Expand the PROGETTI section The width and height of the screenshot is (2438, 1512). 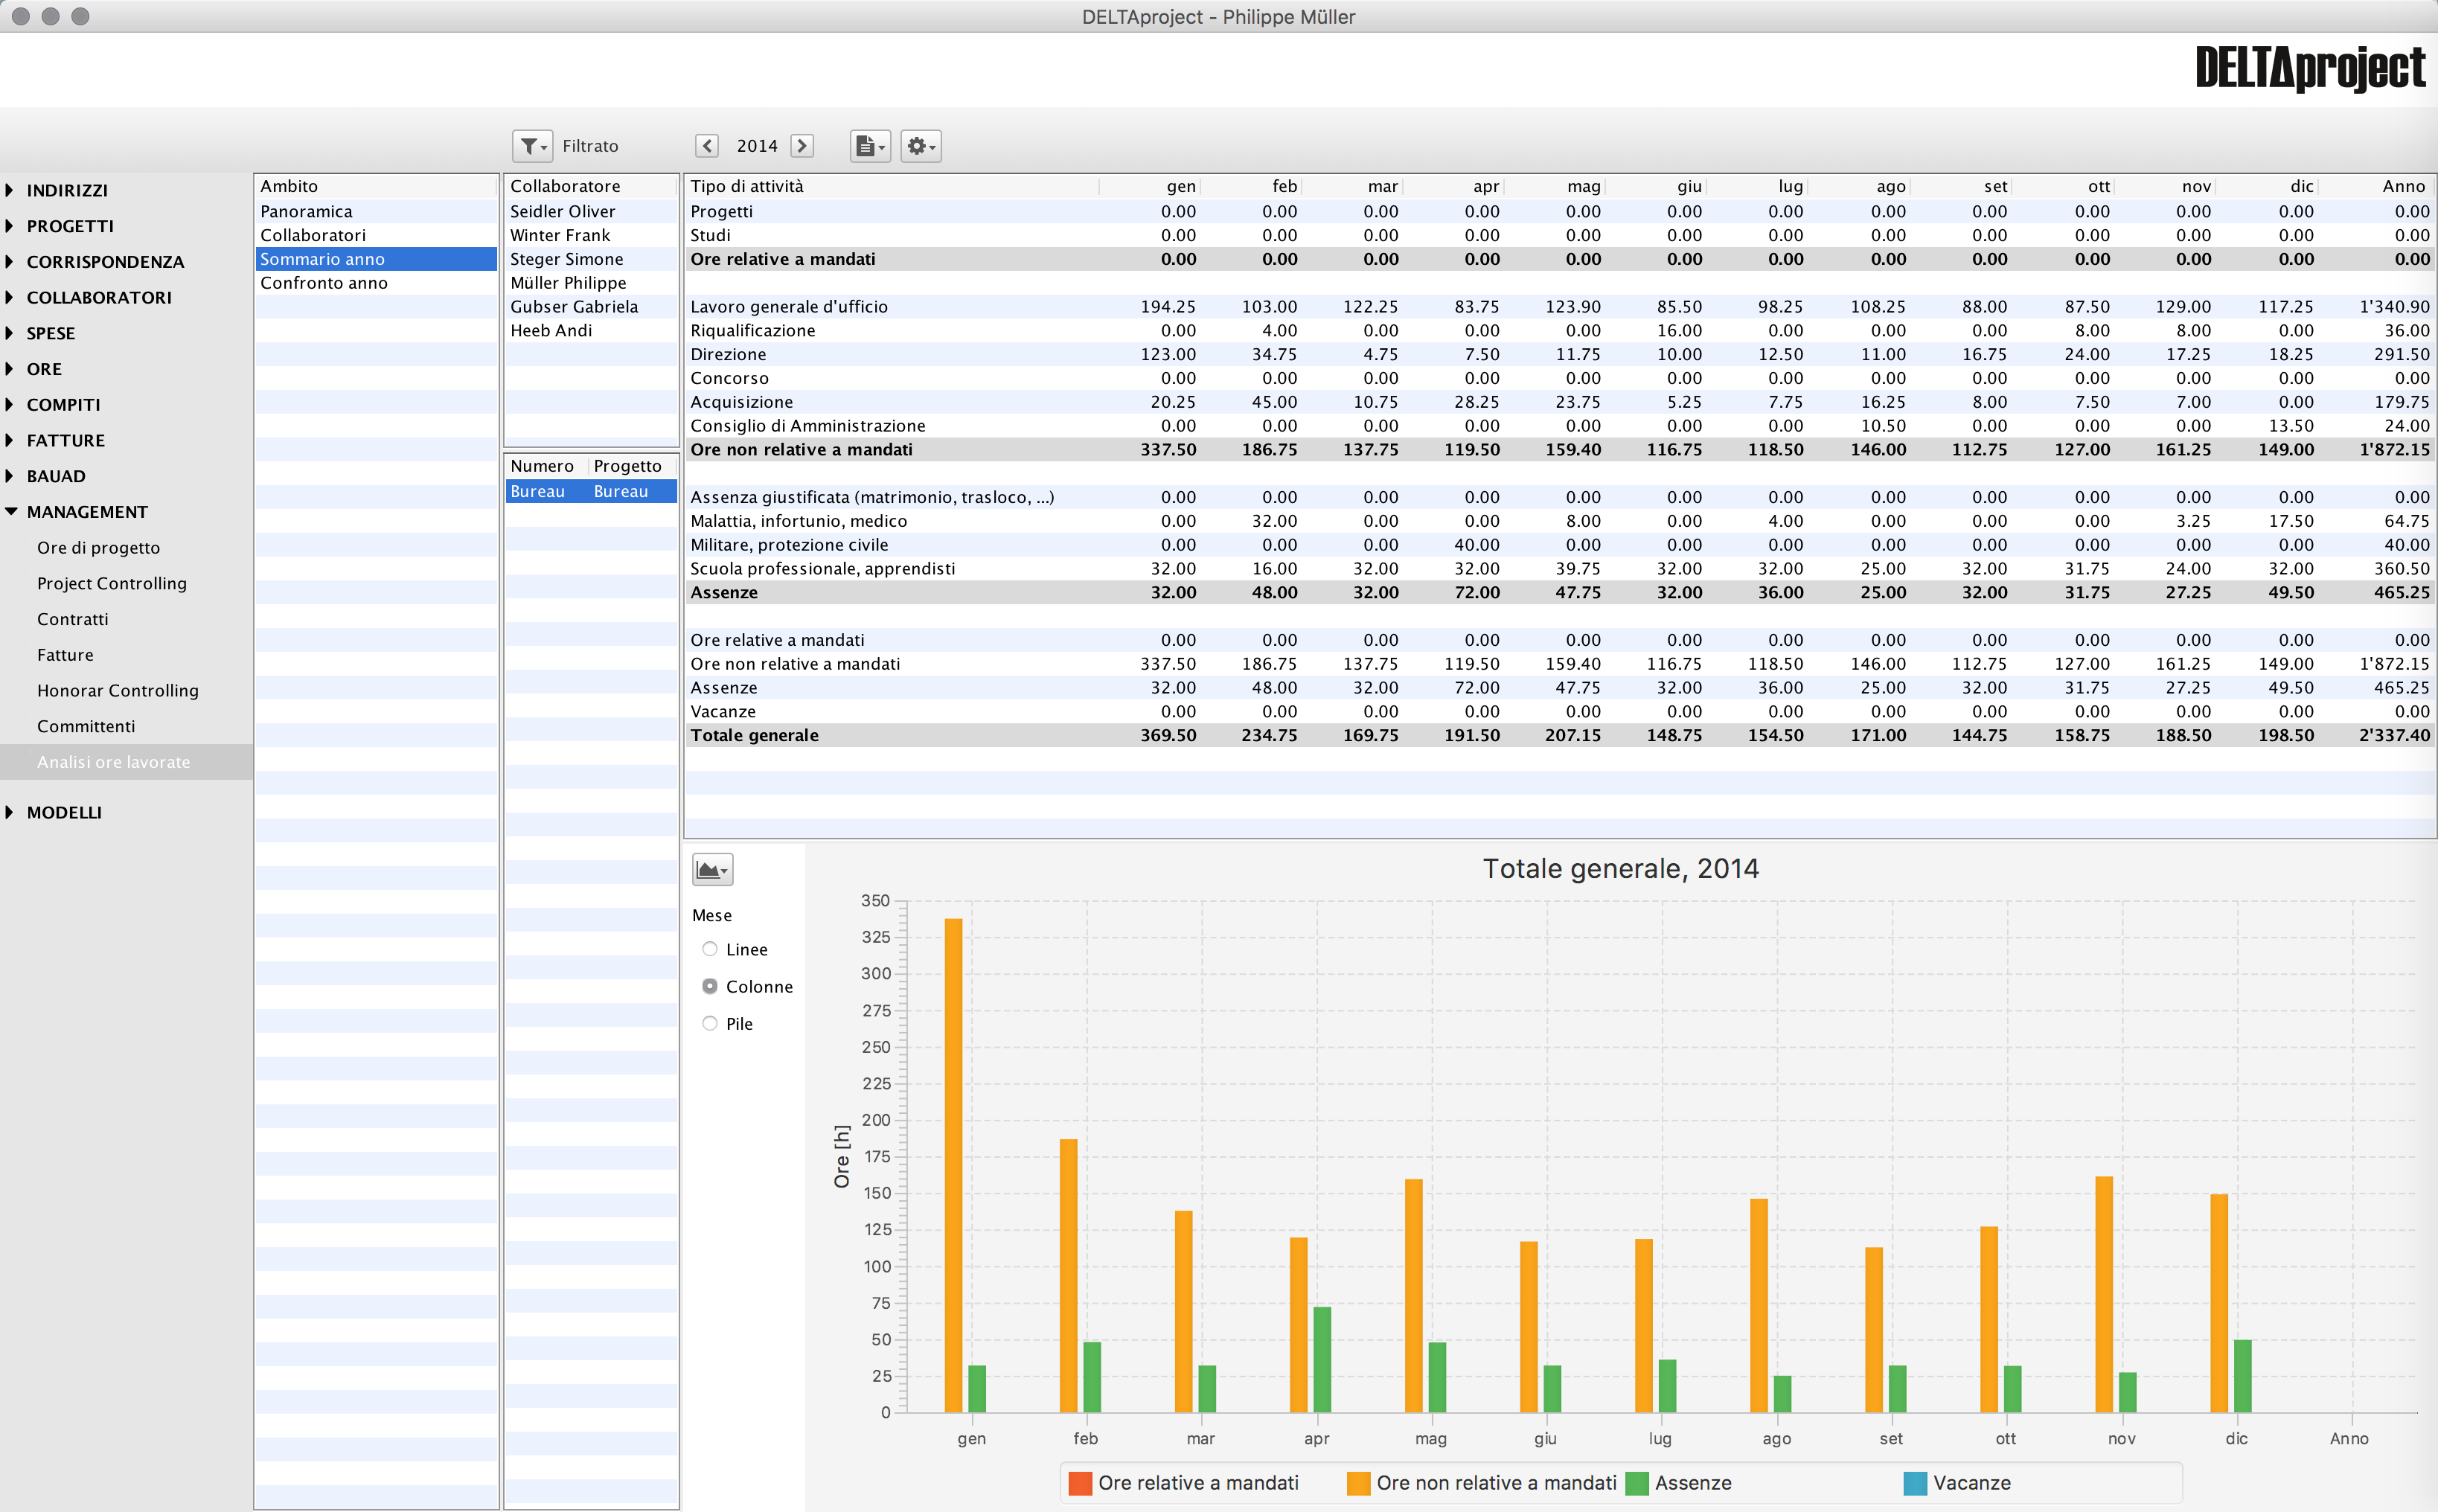point(9,226)
